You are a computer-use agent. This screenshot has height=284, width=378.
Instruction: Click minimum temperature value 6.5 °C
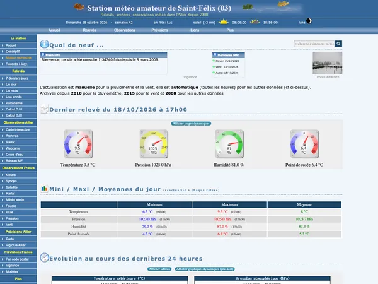pyautogui.click(x=147, y=212)
